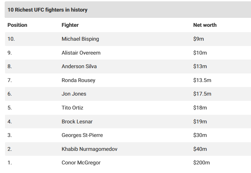Click the Anderson Silva name cell
Viewport: 251px width, 173px height.
[79, 66]
